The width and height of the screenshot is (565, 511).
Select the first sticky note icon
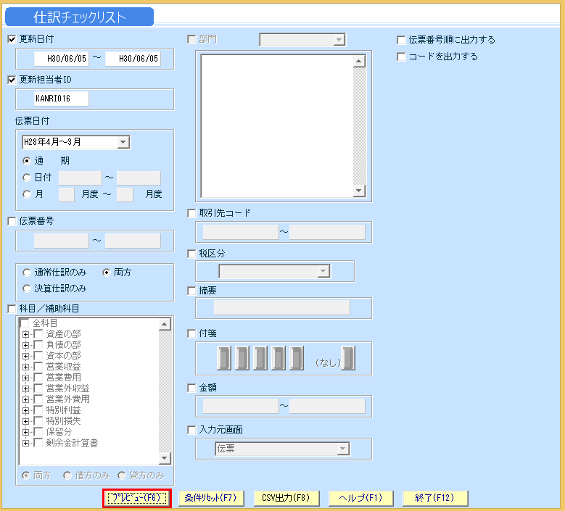pos(224,358)
